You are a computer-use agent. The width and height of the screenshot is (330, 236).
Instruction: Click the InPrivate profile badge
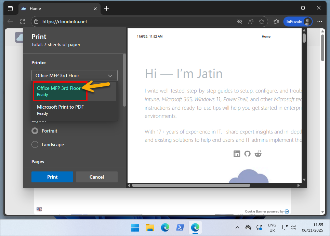tap(298, 21)
